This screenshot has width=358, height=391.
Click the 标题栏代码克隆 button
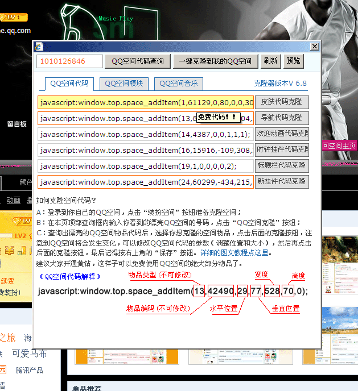coord(282,166)
